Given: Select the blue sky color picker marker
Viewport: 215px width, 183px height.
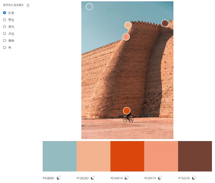Looking at the screenshot, I should click(89, 7).
